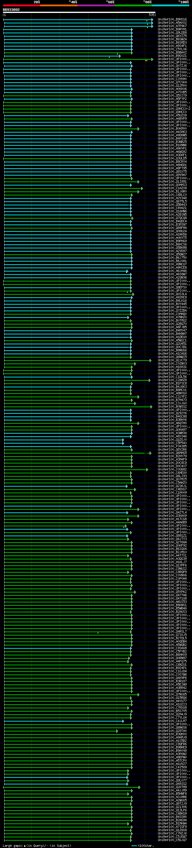Select the label UniRef100_Q5YPK2

click(x=172, y=592)
